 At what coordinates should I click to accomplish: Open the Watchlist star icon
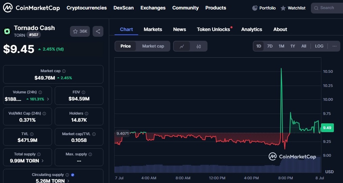[x=283, y=8]
